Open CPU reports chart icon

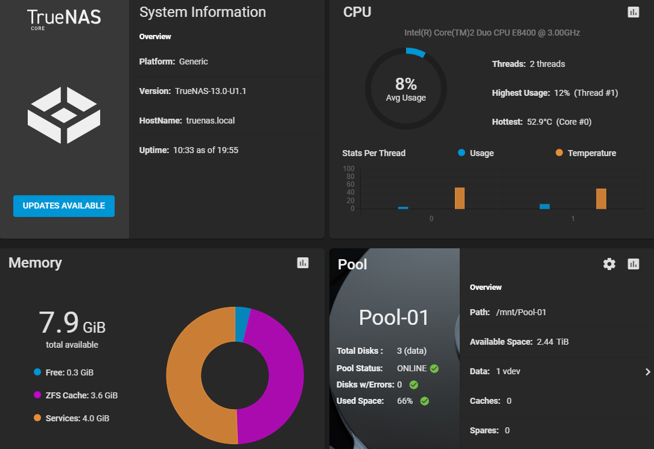633,12
